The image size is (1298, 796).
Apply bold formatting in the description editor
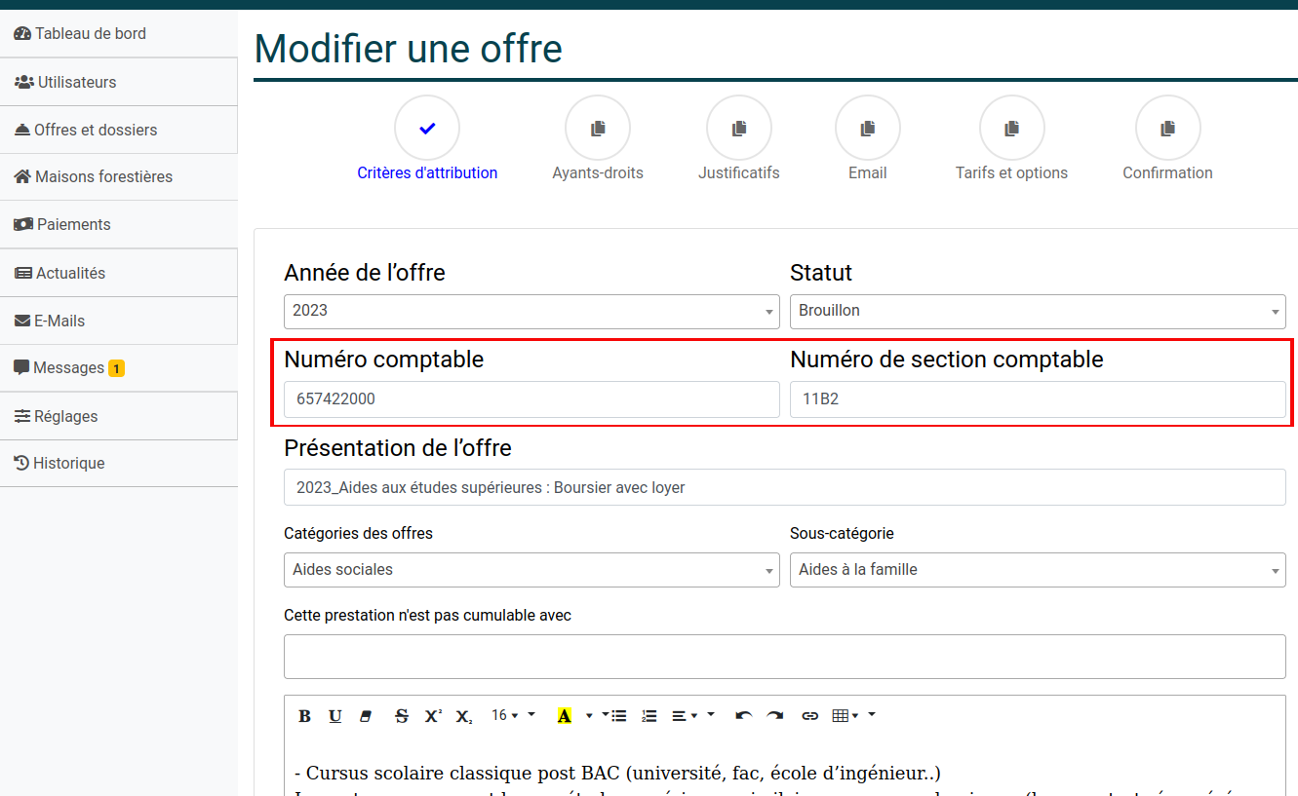304,715
